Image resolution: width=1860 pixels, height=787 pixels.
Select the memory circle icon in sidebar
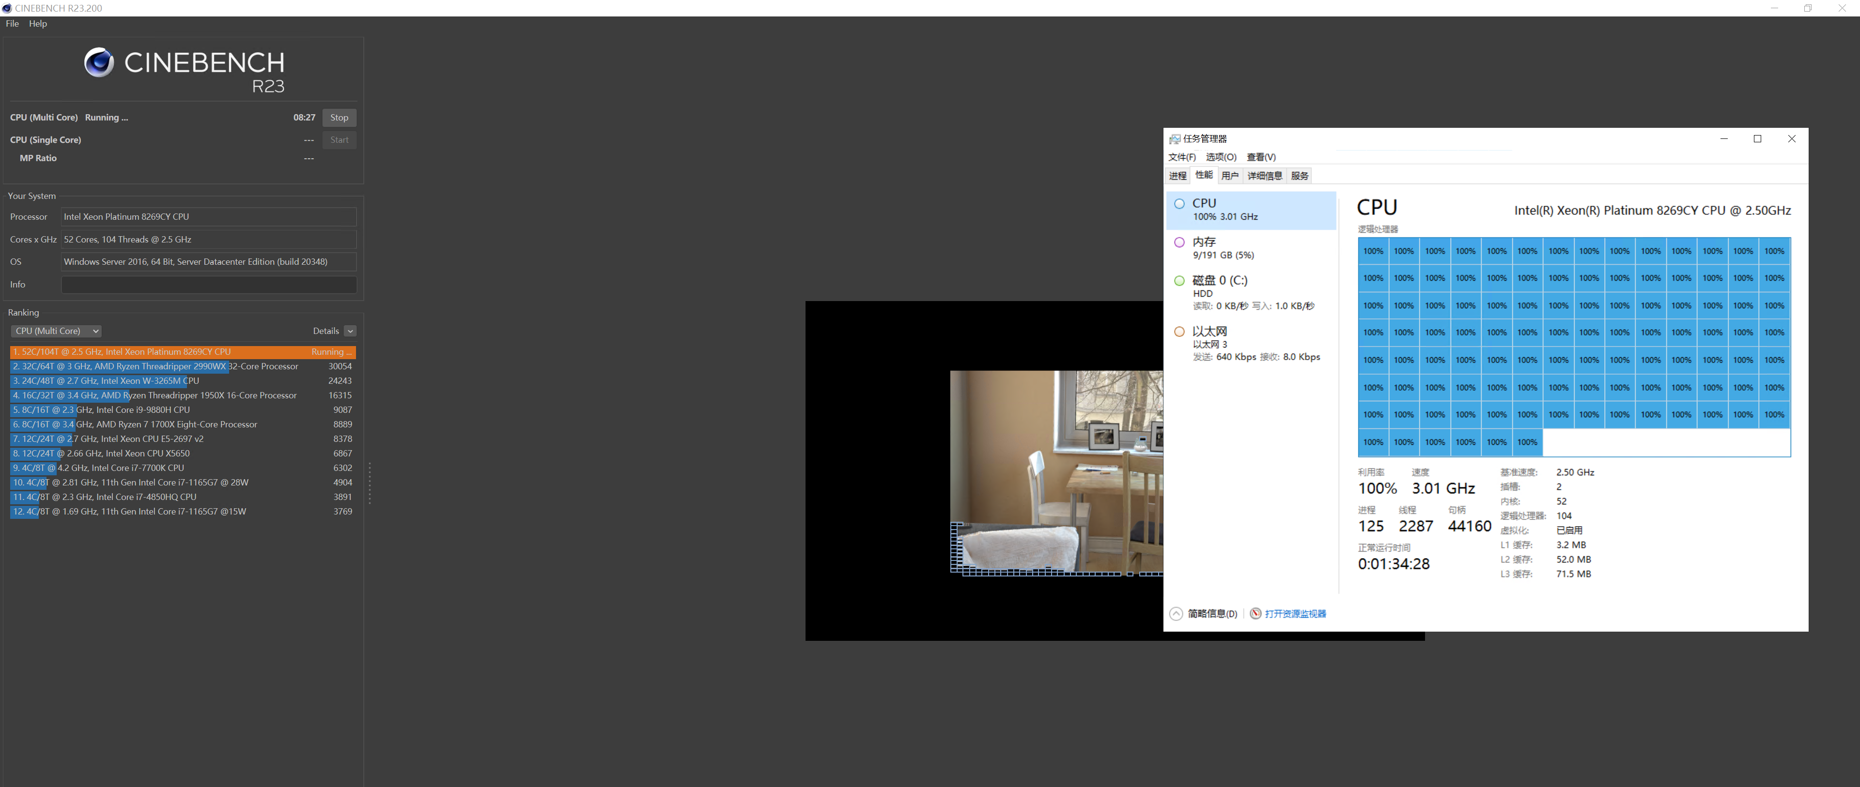click(1179, 242)
